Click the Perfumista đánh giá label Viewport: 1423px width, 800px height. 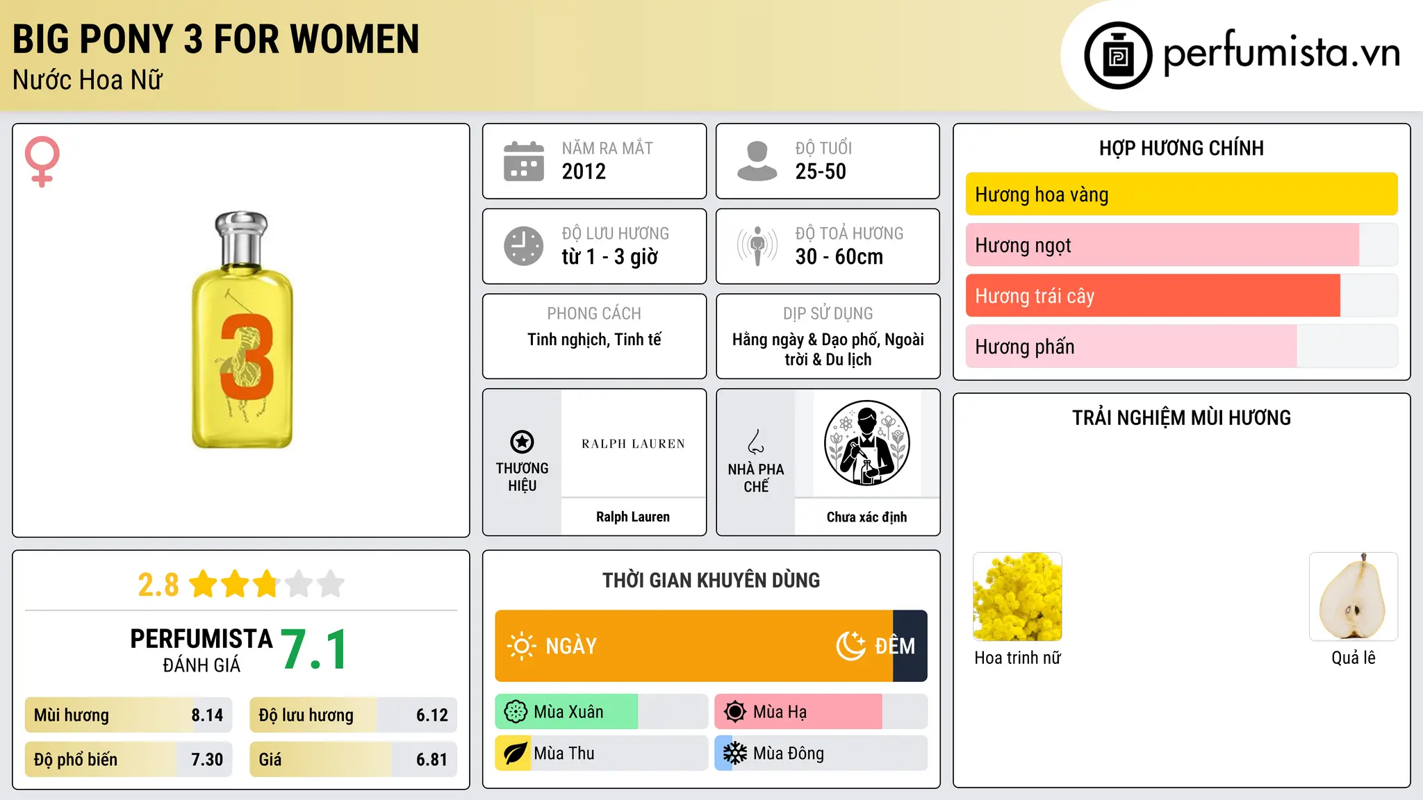[201, 651]
